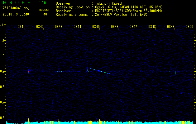Click the diagonal Doppler echo trace near 0345
This screenshot has height=124, width=196.
tap(105, 72)
